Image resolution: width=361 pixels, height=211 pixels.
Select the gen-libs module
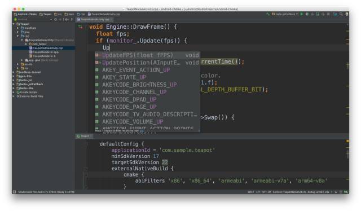[x=24, y=76]
